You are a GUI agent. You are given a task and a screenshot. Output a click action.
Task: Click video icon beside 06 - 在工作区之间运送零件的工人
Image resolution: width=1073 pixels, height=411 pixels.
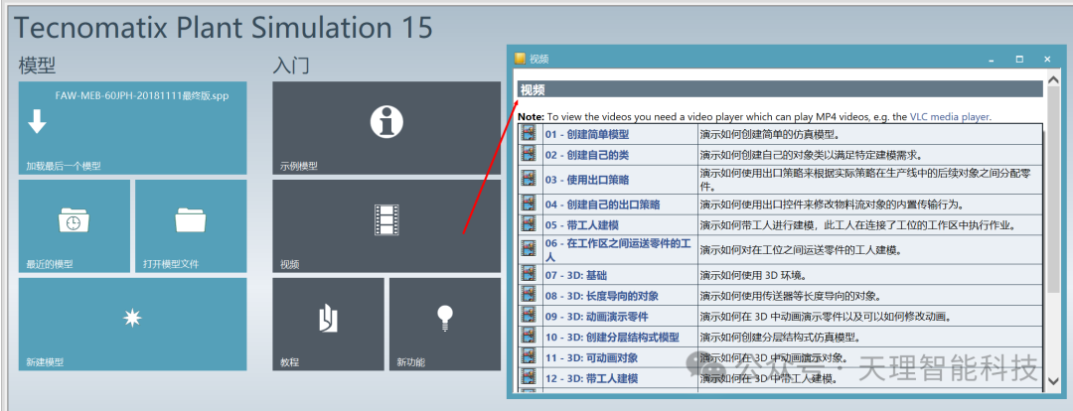point(529,249)
